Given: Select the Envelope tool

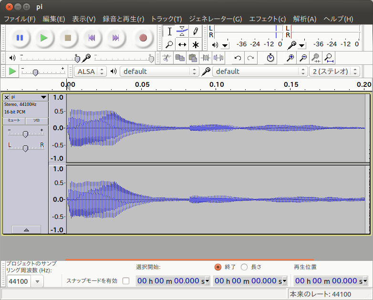Looking at the screenshot, I should tap(182, 31).
